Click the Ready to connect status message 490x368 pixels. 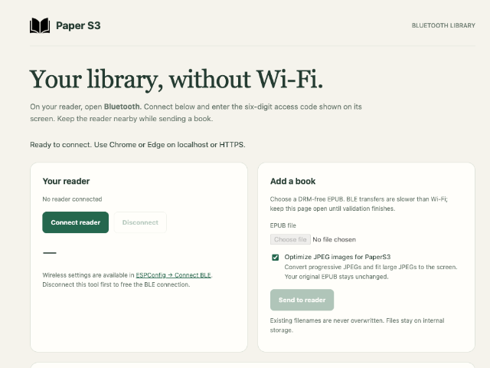(x=138, y=145)
